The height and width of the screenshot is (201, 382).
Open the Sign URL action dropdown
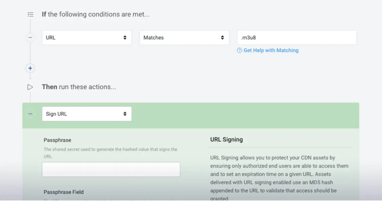[x=87, y=114]
